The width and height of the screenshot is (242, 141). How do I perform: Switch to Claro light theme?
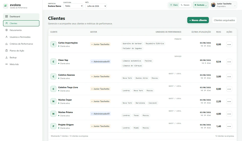(x=174, y=5)
